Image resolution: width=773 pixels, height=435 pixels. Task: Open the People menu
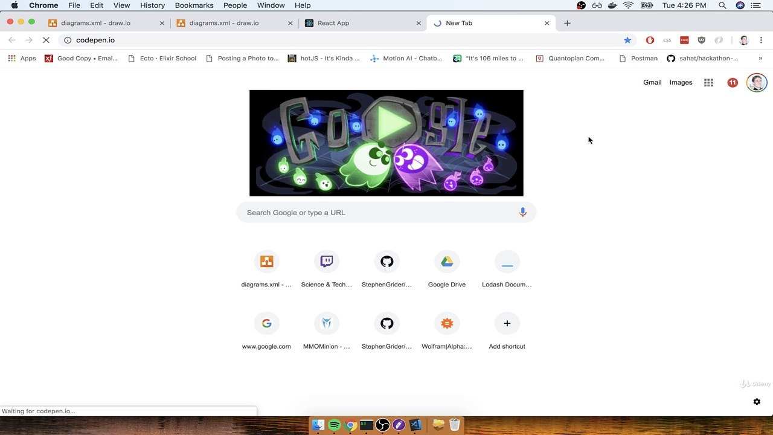(x=235, y=5)
